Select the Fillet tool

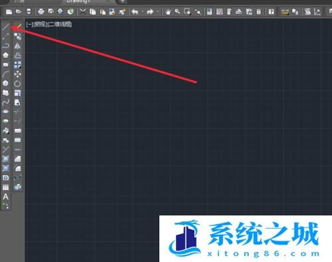point(17,168)
